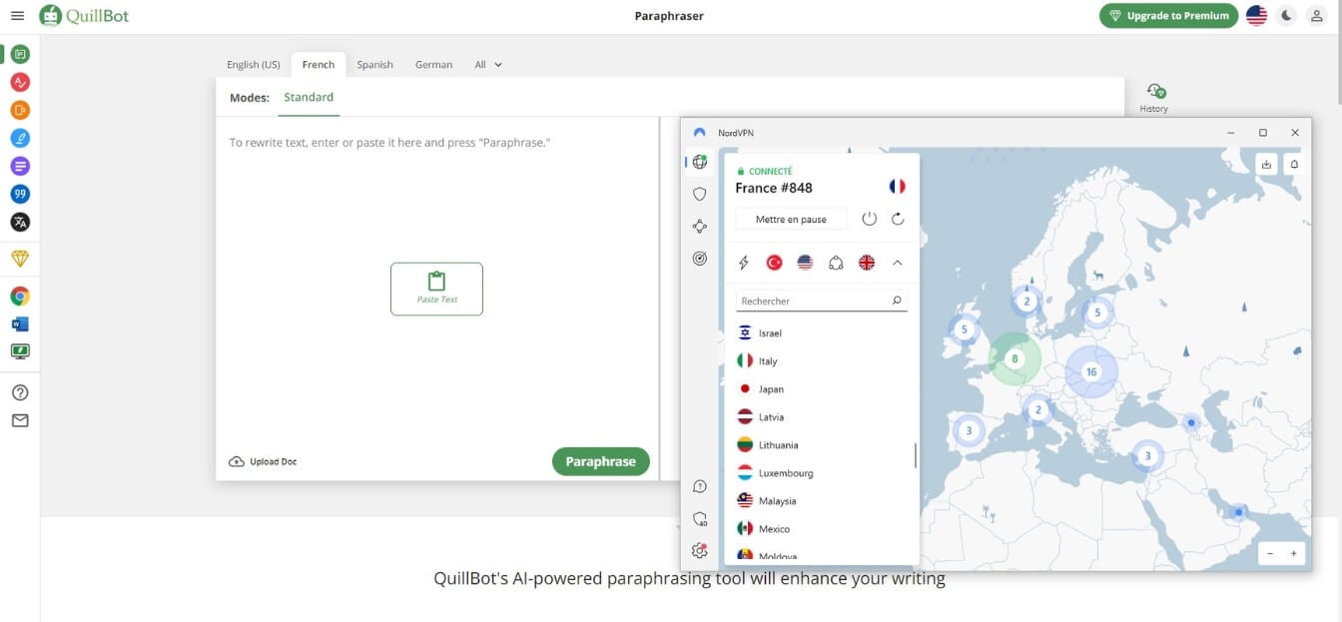Open the QuillBot desktop app monitor icon
Image resolution: width=1342 pixels, height=622 pixels.
pos(20,351)
